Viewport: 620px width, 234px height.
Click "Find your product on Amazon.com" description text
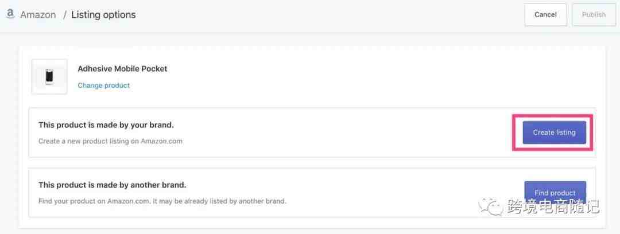pos(162,201)
